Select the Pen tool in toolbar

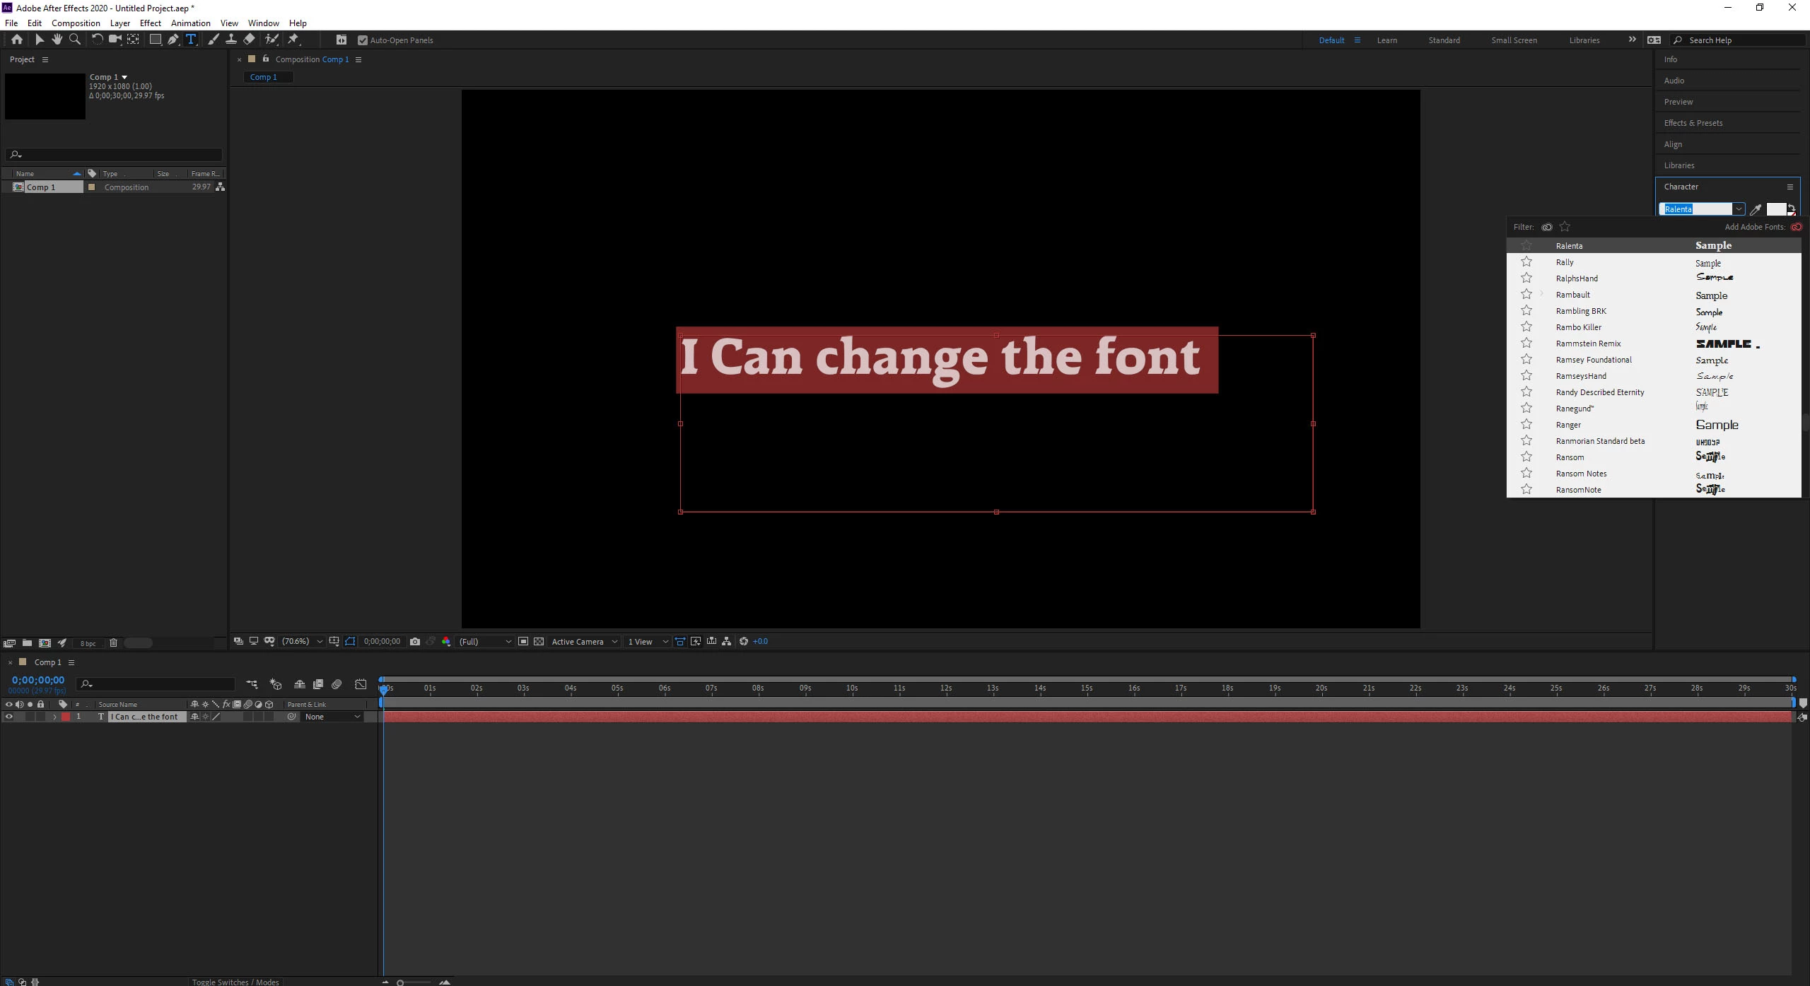173,40
